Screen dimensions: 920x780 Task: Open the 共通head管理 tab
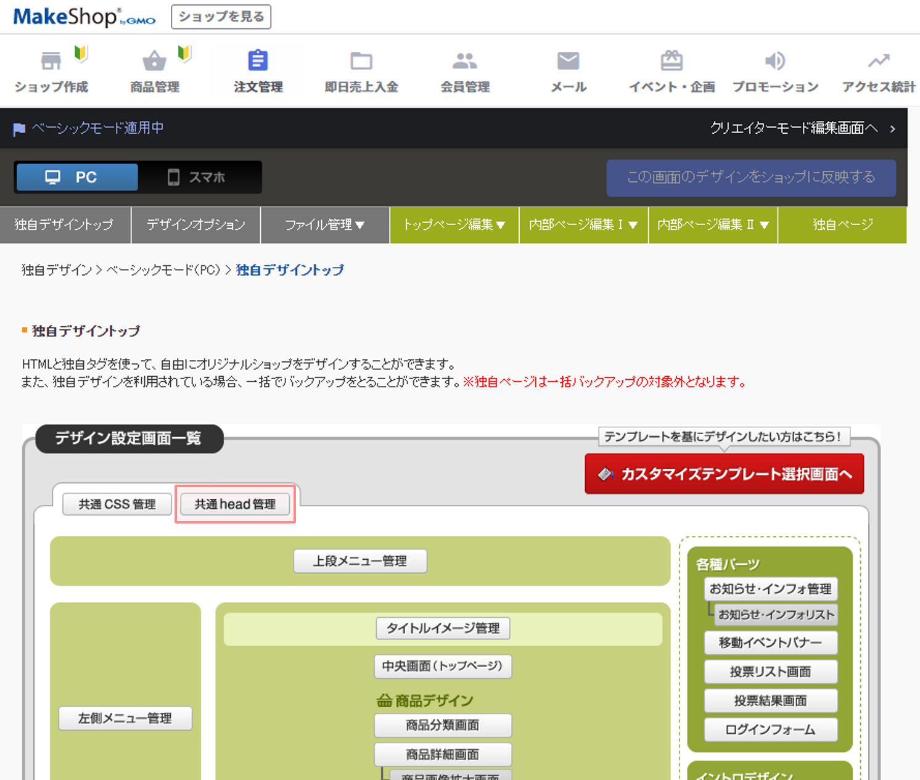[x=234, y=504]
